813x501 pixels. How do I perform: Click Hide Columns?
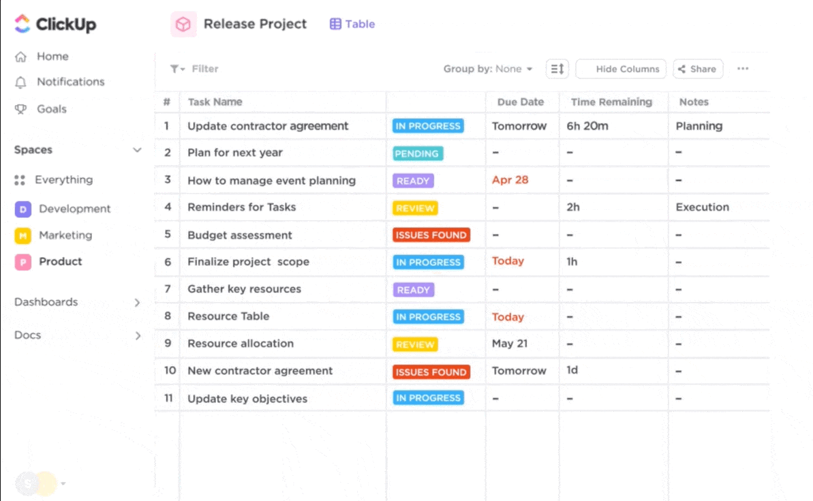point(620,68)
